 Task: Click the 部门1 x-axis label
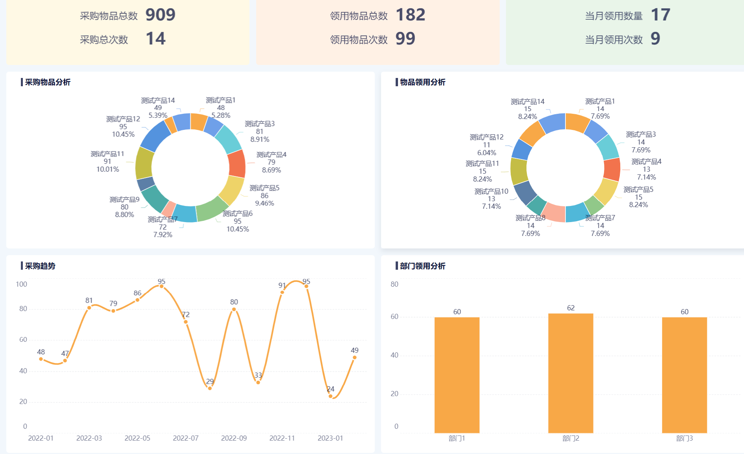457,438
